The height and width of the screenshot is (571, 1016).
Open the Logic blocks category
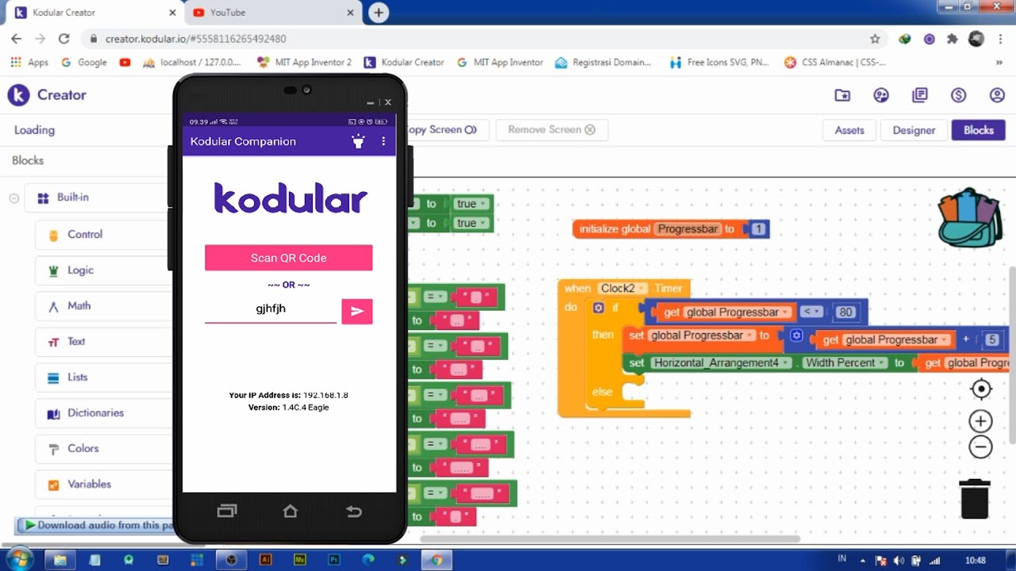(103, 270)
